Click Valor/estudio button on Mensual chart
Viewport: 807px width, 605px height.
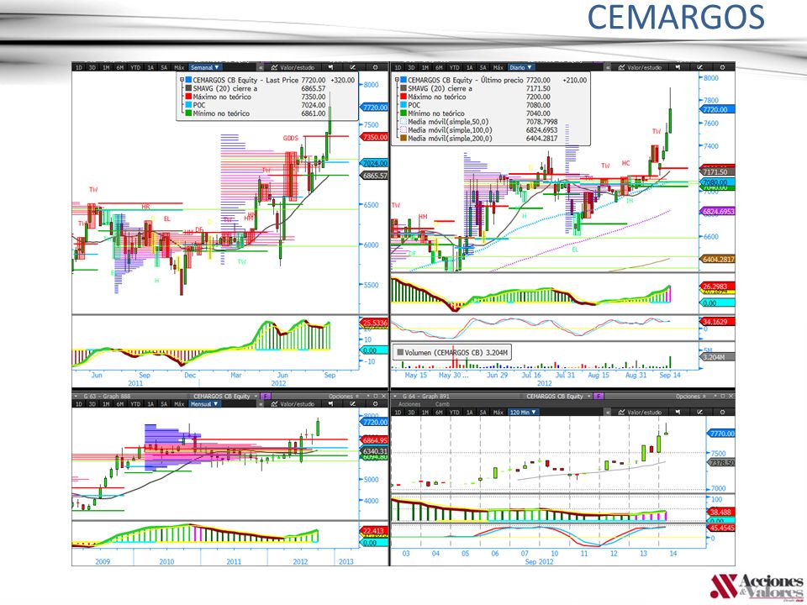[x=293, y=404]
